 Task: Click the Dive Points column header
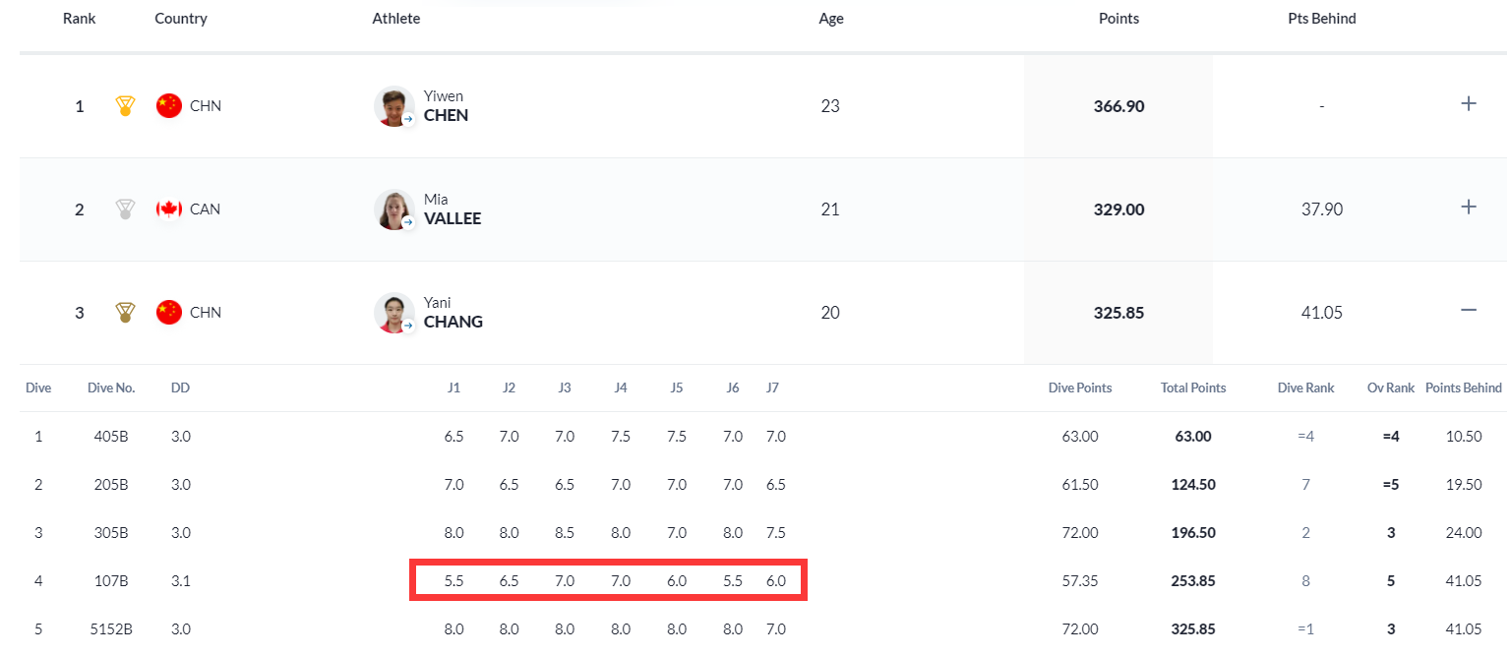[1079, 388]
